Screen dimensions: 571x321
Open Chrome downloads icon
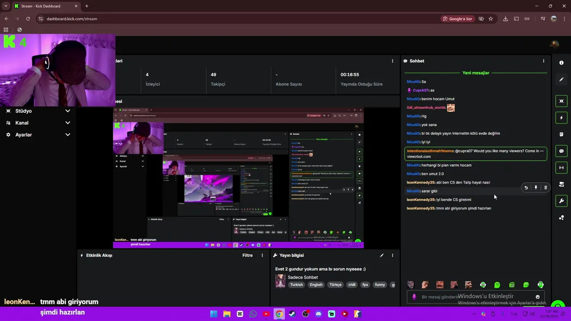tap(505, 19)
